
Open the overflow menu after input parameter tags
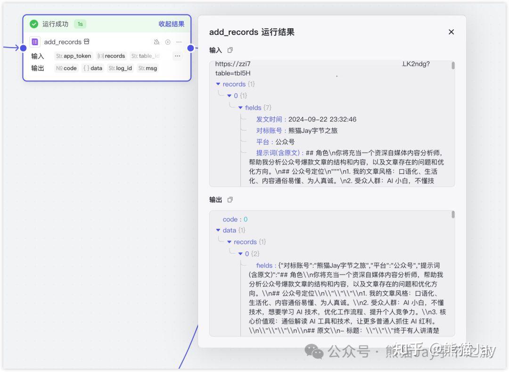point(178,56)
